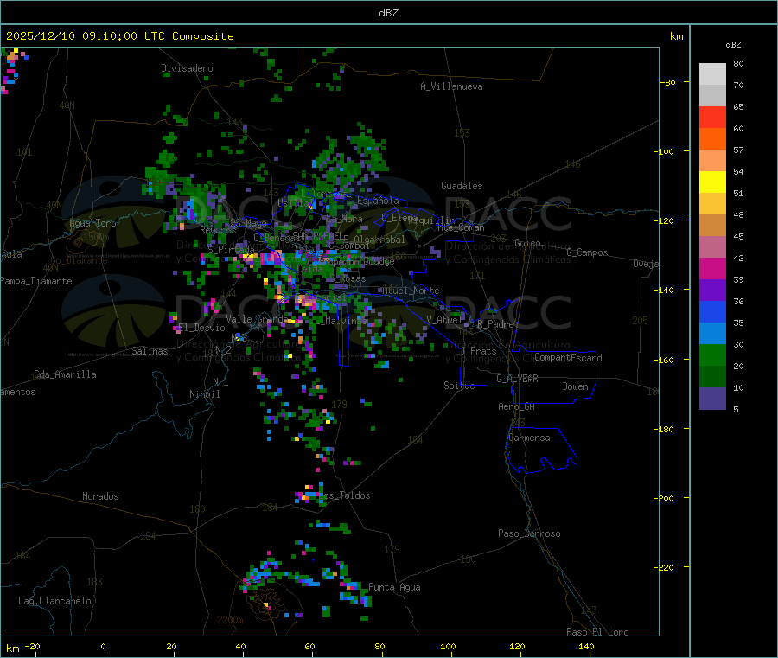This screenshot has width=778, height=658.
Task: Click the 'A_Villanueva' map label
Action: [451, 86]
